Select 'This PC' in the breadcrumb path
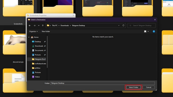Image resolution: width=173 pixels, height=97 pixels. tap(55, 26)
